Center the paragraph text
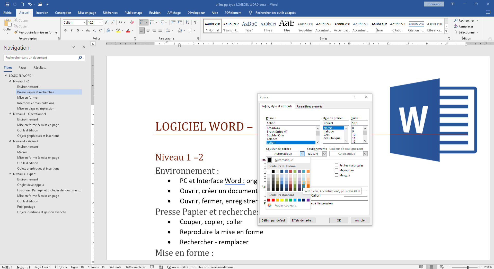 click(x=148, y=30)
